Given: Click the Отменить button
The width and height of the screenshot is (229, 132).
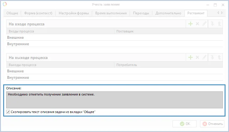Looking at the screenshot, I should [212, 124].
